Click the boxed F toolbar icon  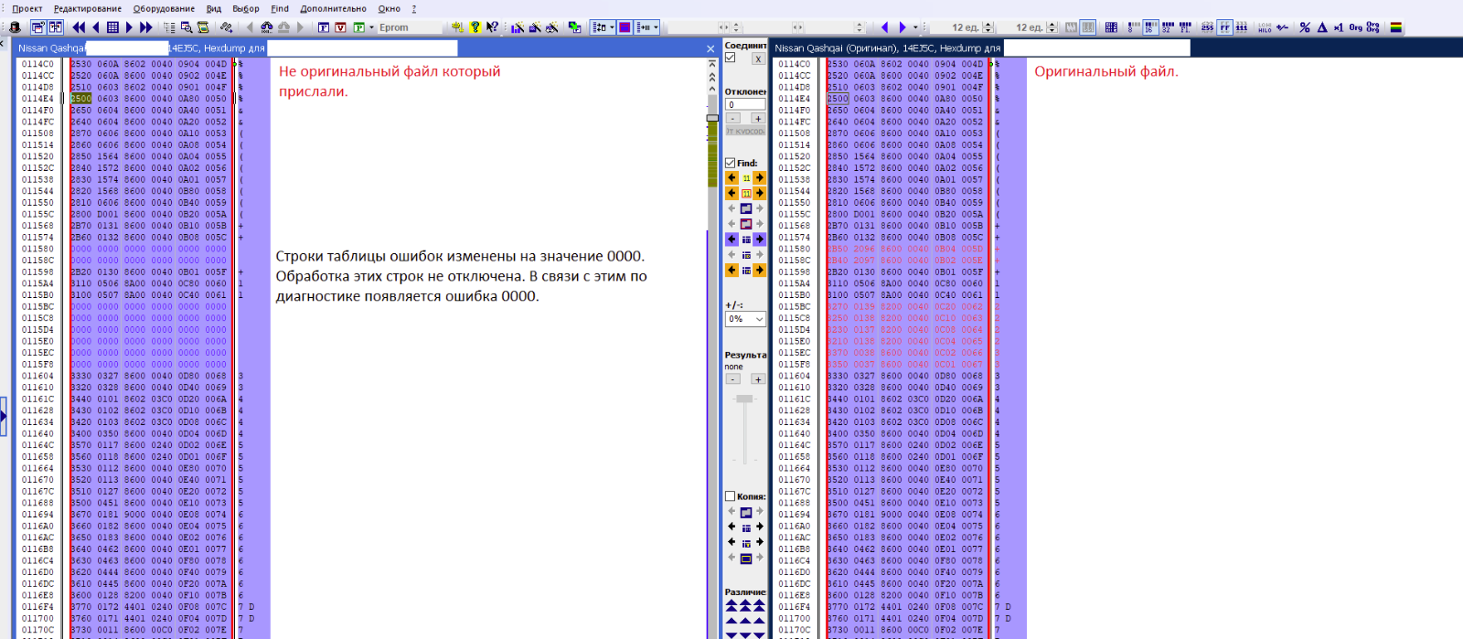[x=324, y=27]
